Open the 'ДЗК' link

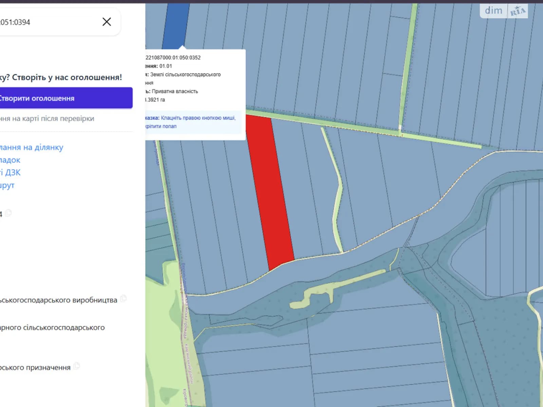pos(10,172)
